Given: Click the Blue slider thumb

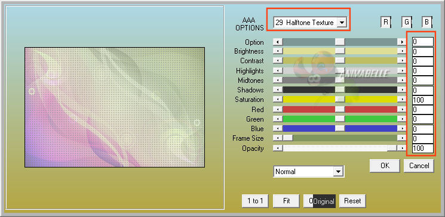Looking at the screenshot, I should tap(340, 129).
